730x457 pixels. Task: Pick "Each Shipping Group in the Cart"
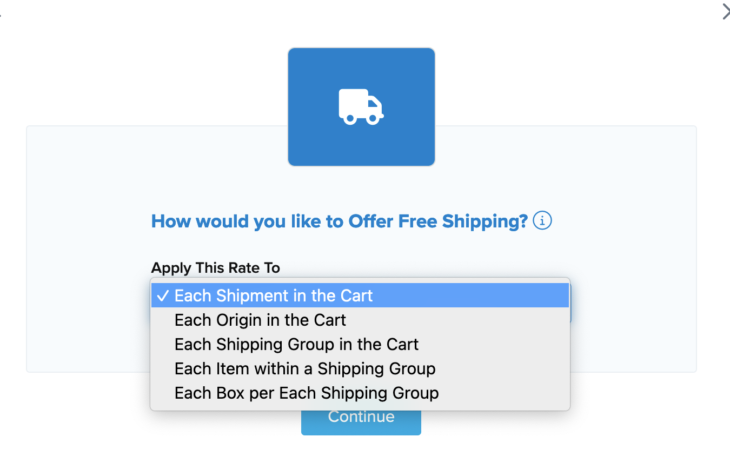[x=296, y=345]
